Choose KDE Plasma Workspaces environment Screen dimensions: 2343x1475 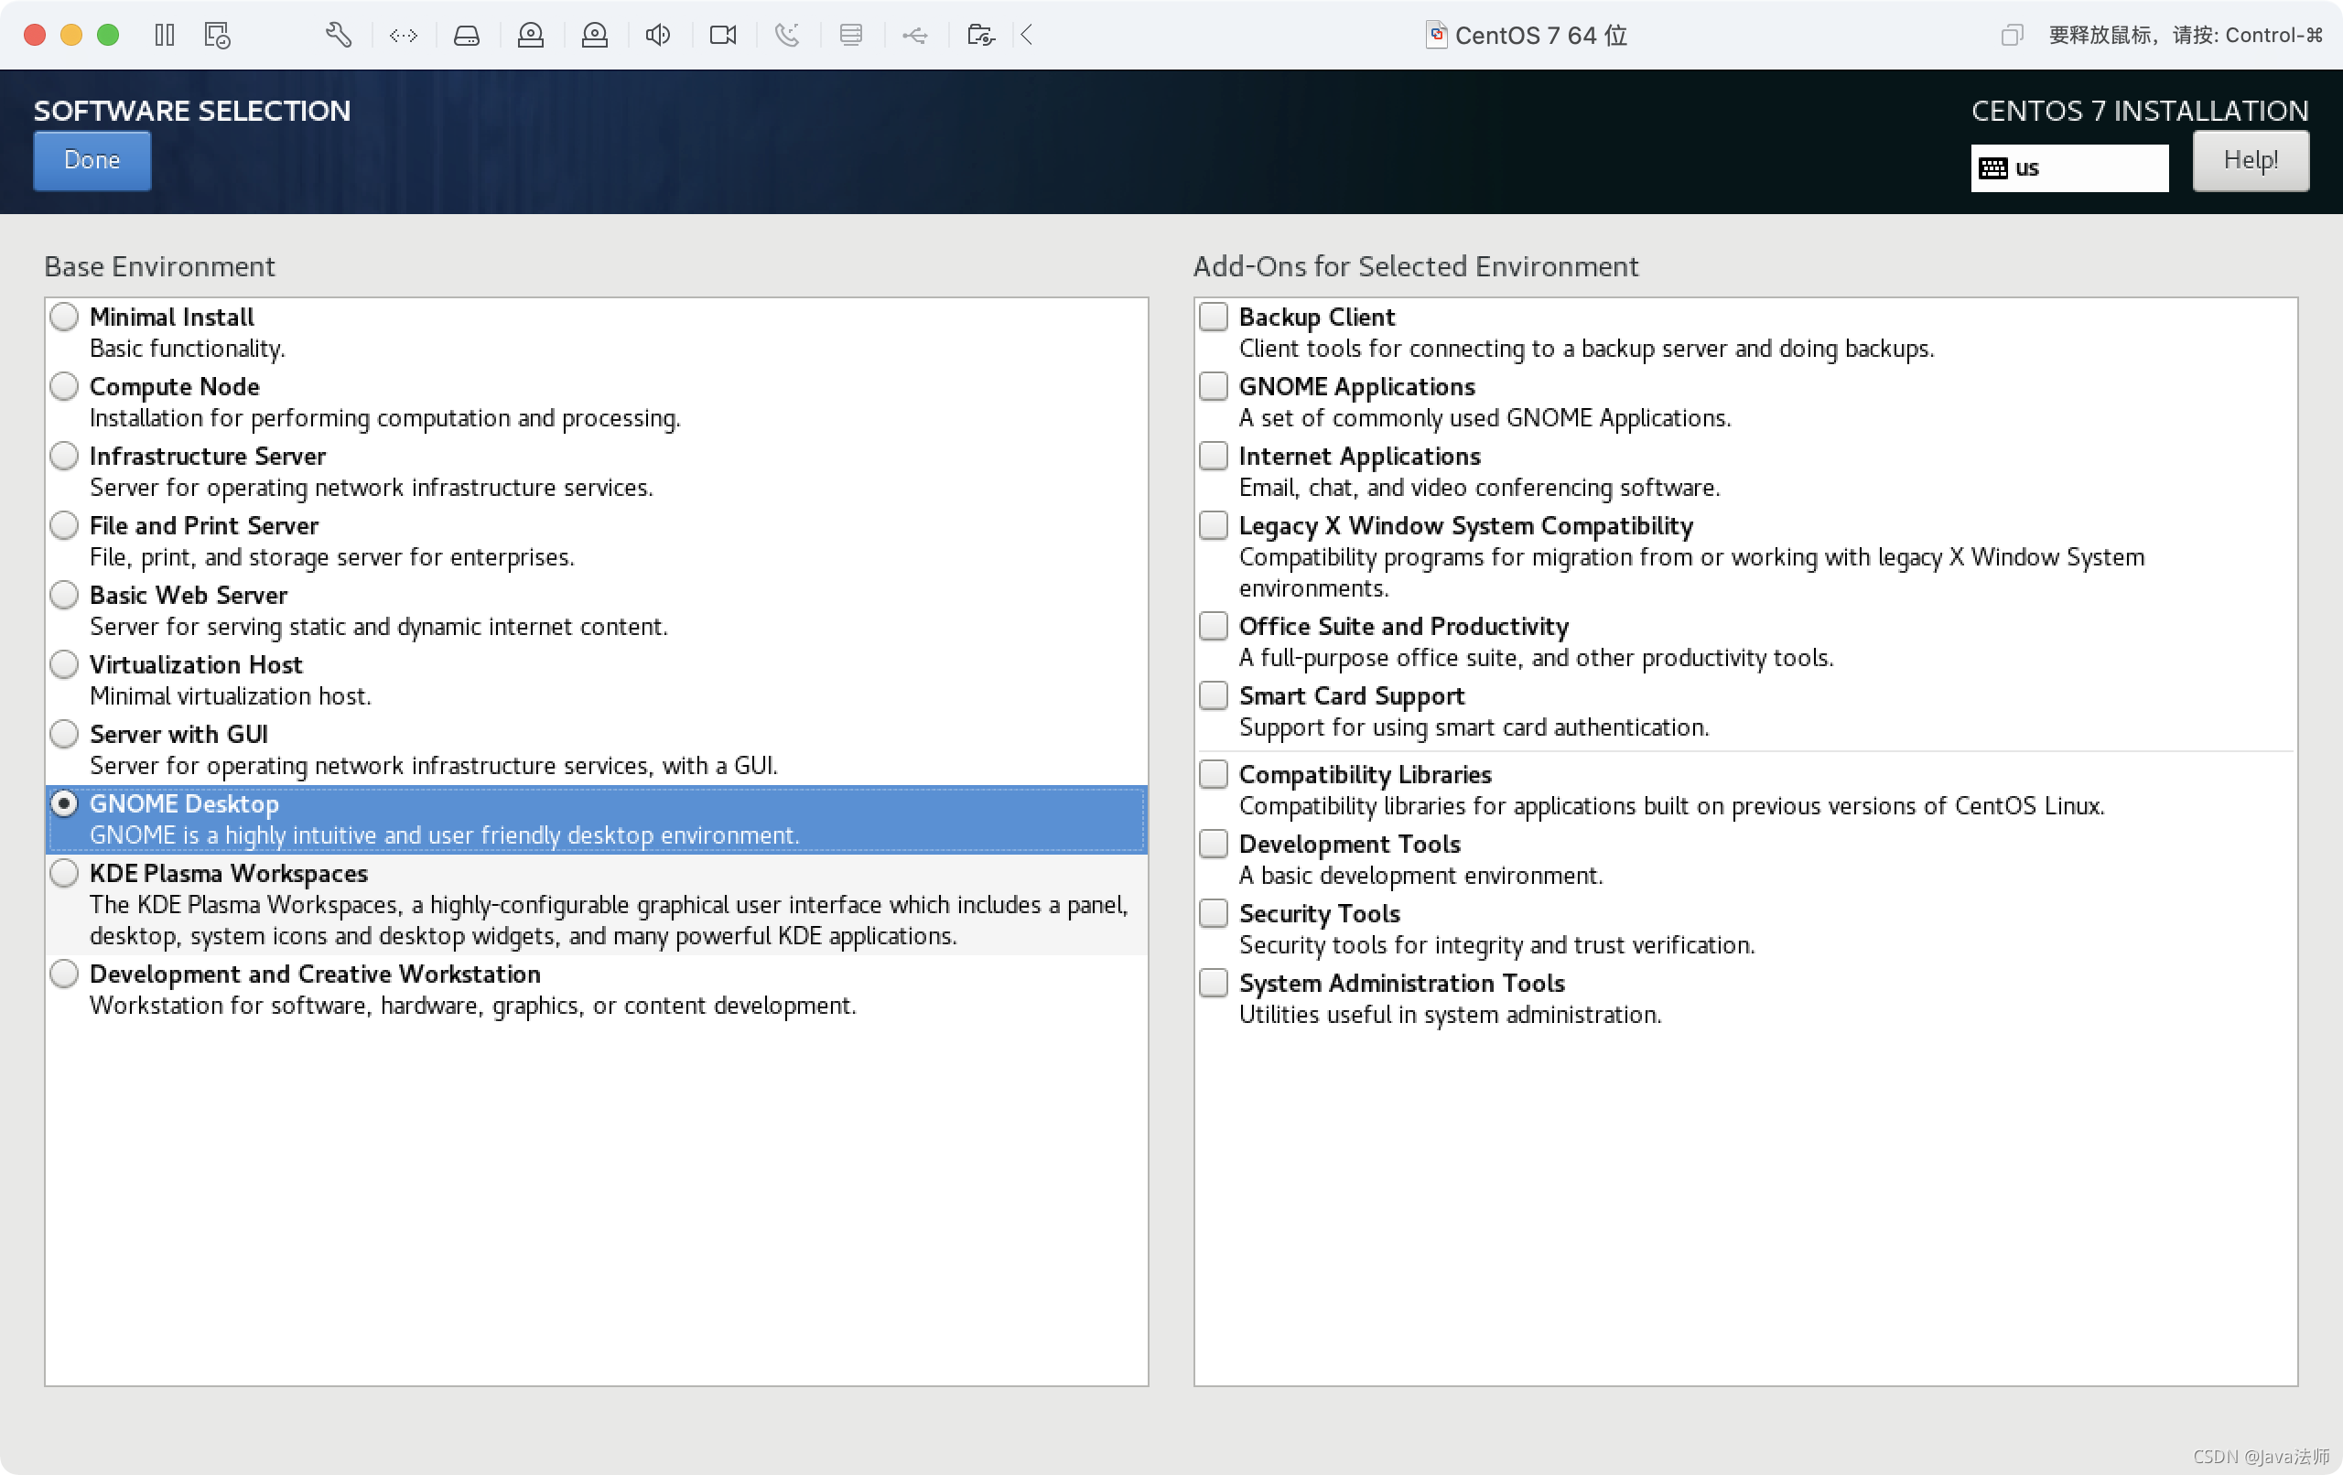pyautogui.click(x=64, y=873)
